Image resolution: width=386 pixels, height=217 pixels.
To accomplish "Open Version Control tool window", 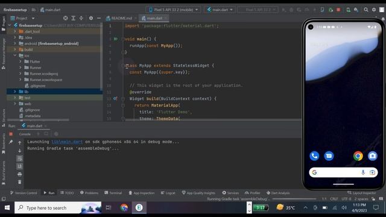I will [x=24, y=193].
